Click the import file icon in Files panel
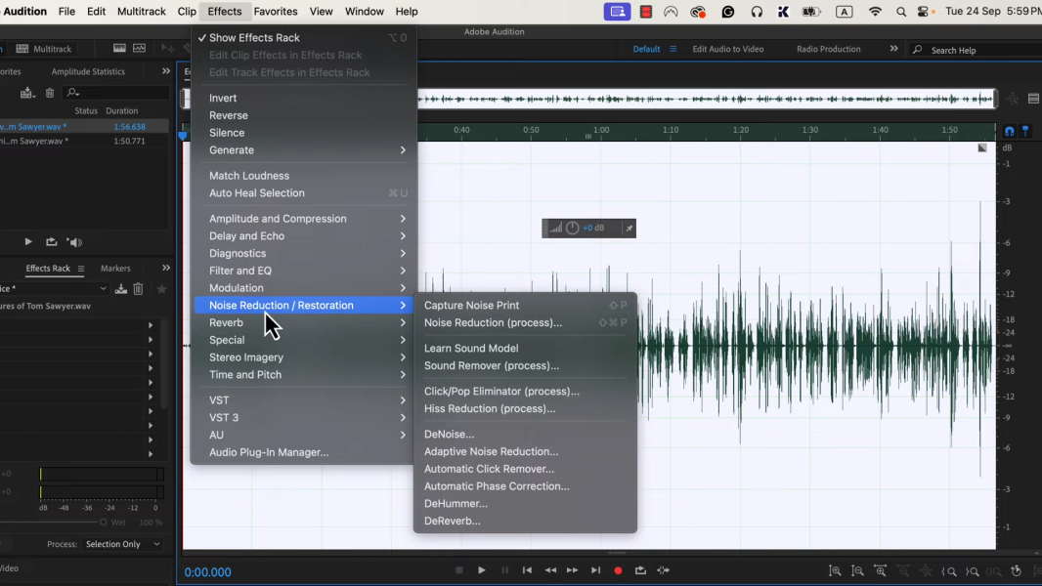 [x=26, y=93]
